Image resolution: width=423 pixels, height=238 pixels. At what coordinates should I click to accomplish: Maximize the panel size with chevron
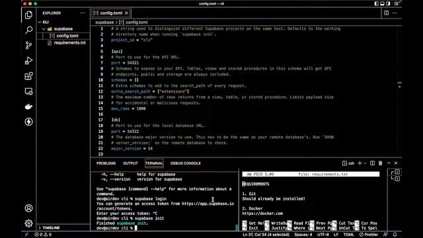coord(389,163)
